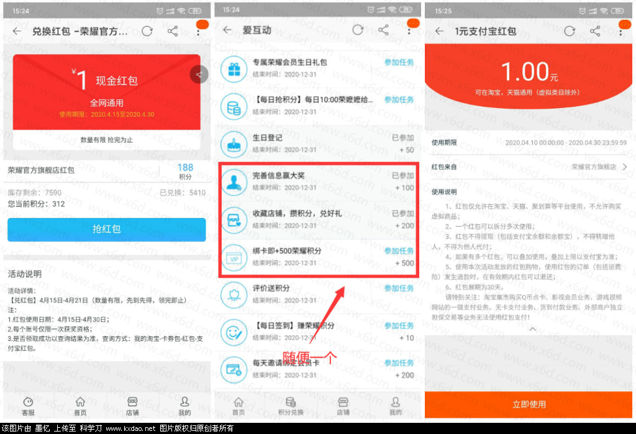Tap 参加任务 for 每天邀请 task
This screenshot has width=636, height=434.
pos(399,363)
